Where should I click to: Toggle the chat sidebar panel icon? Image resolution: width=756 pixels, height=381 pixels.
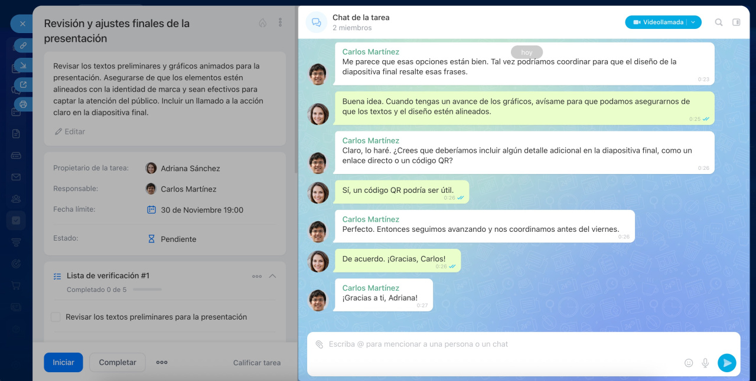coord(736,22)
